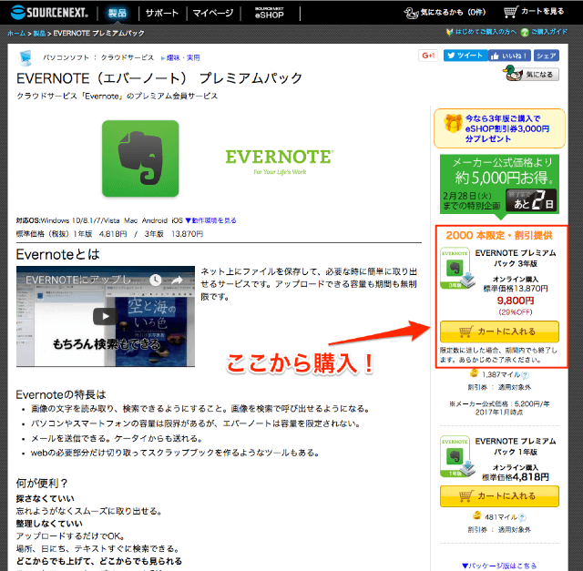The height and width of the screenshot is (571, 583).
Task: Click the green question mark icon
Action: tap(525, 33)
